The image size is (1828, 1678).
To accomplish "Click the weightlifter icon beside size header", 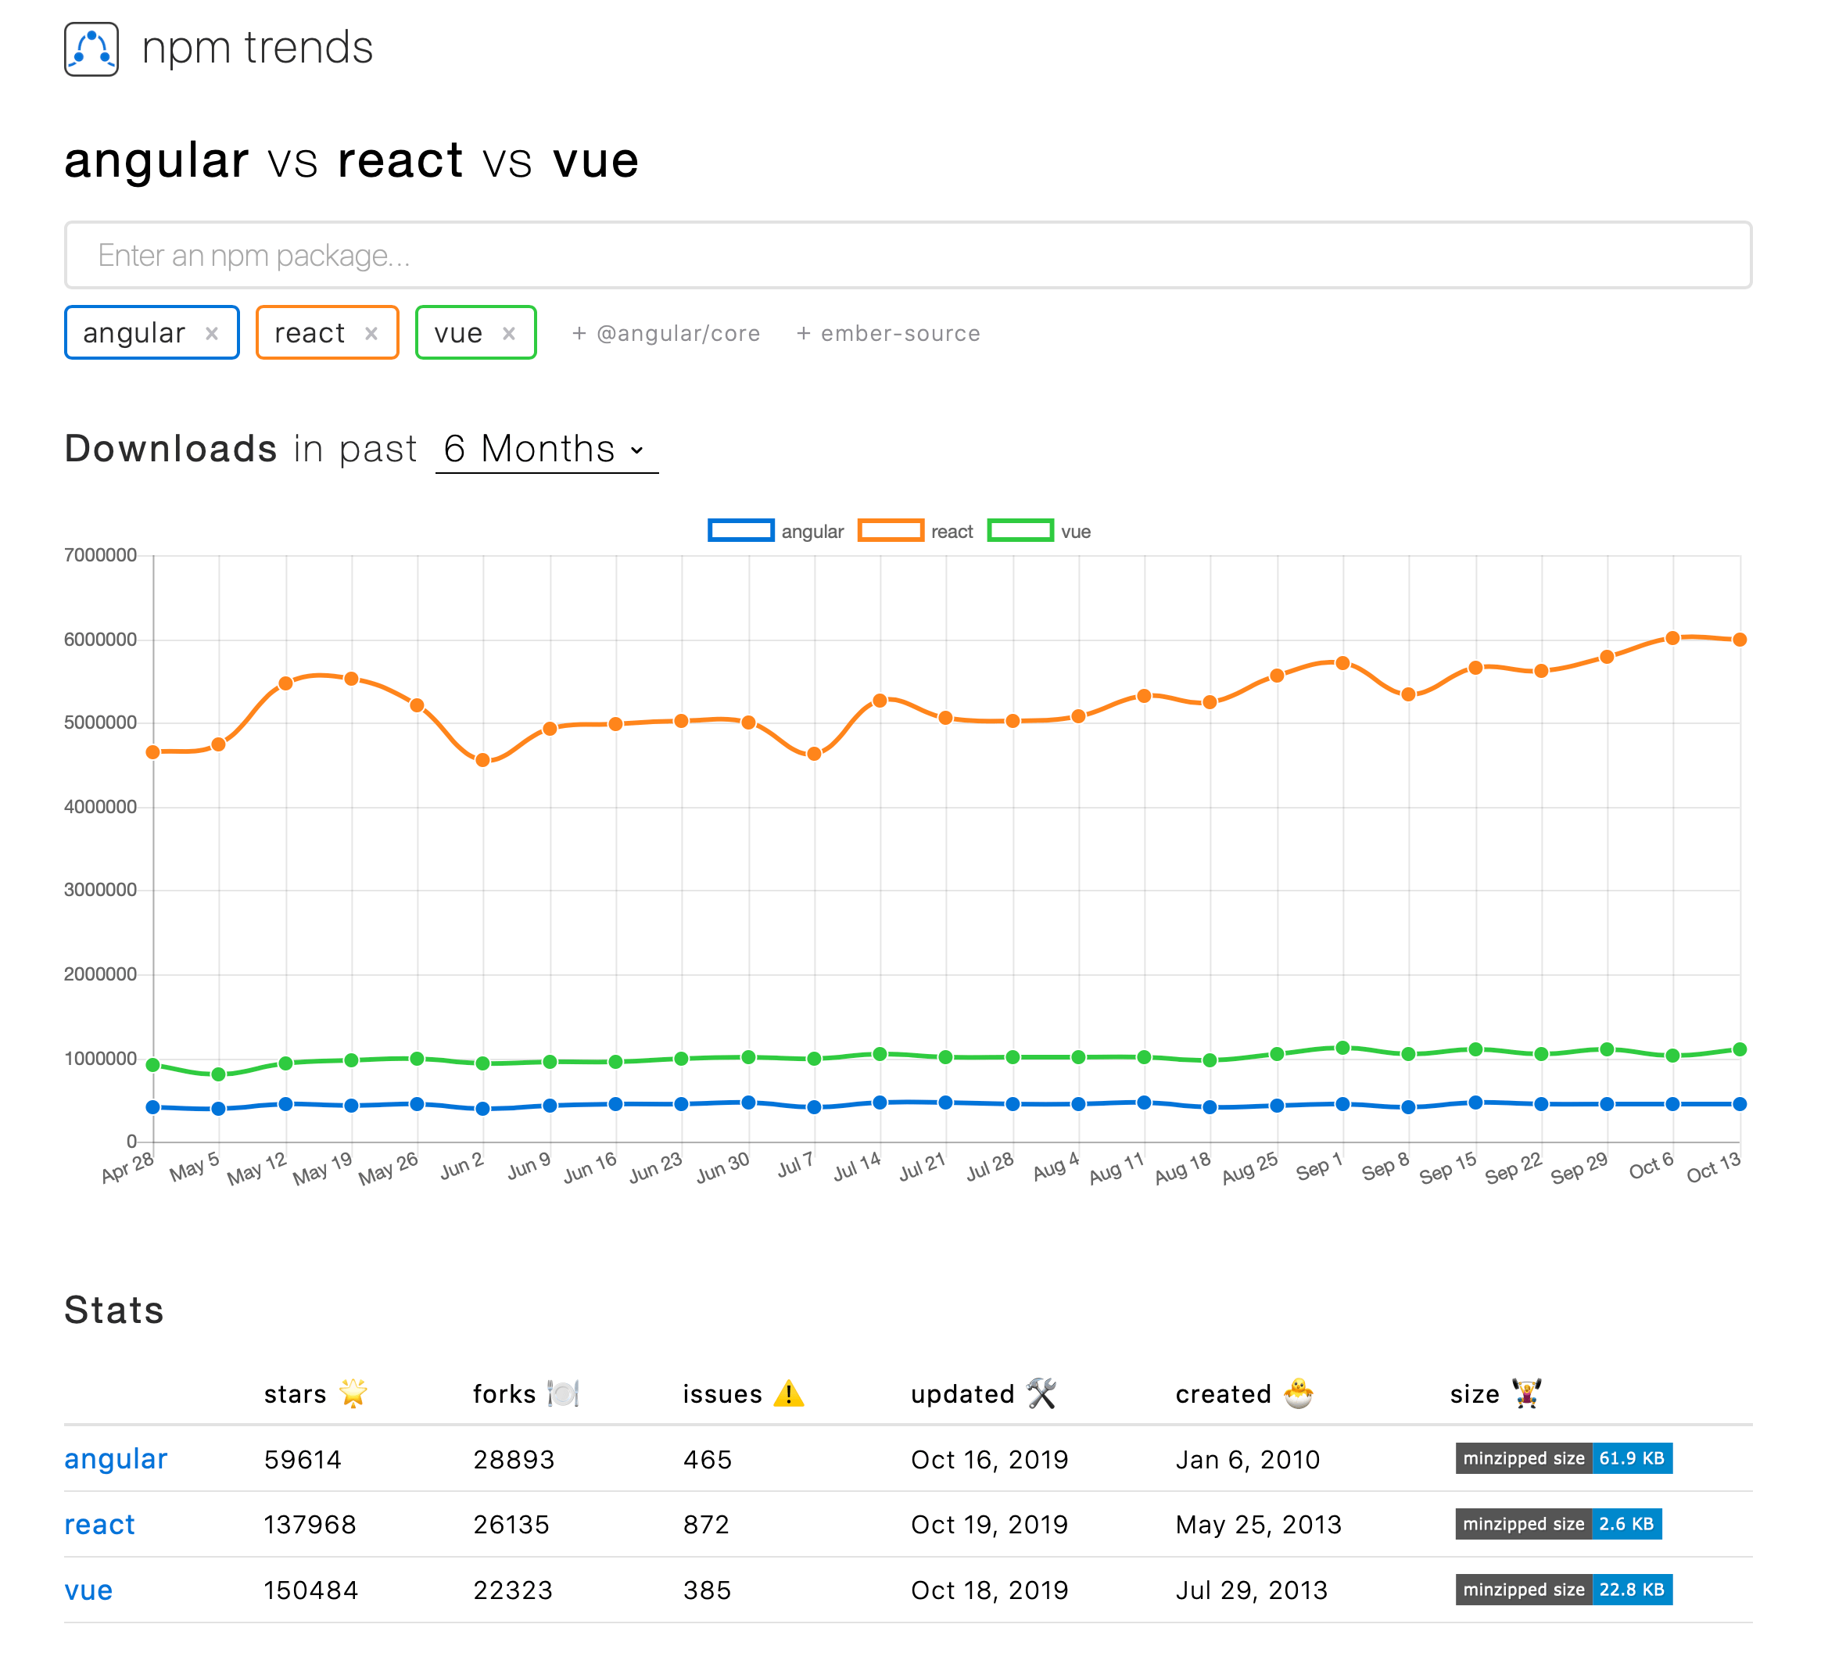I will click(x=1526, y=1393).
